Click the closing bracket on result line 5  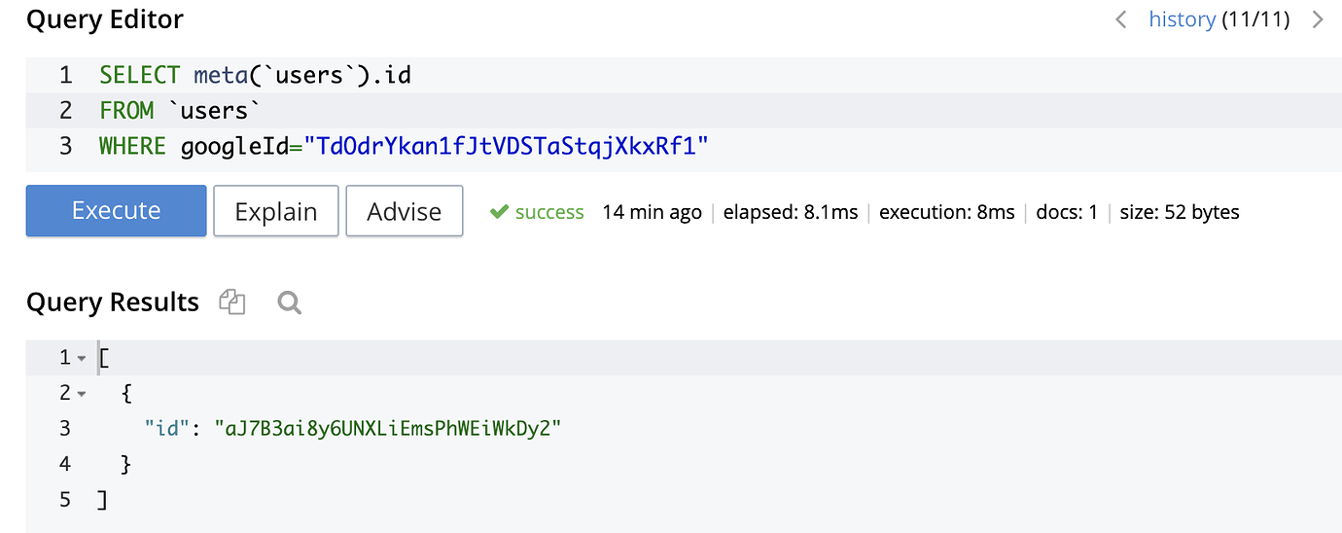click(102, 500)
